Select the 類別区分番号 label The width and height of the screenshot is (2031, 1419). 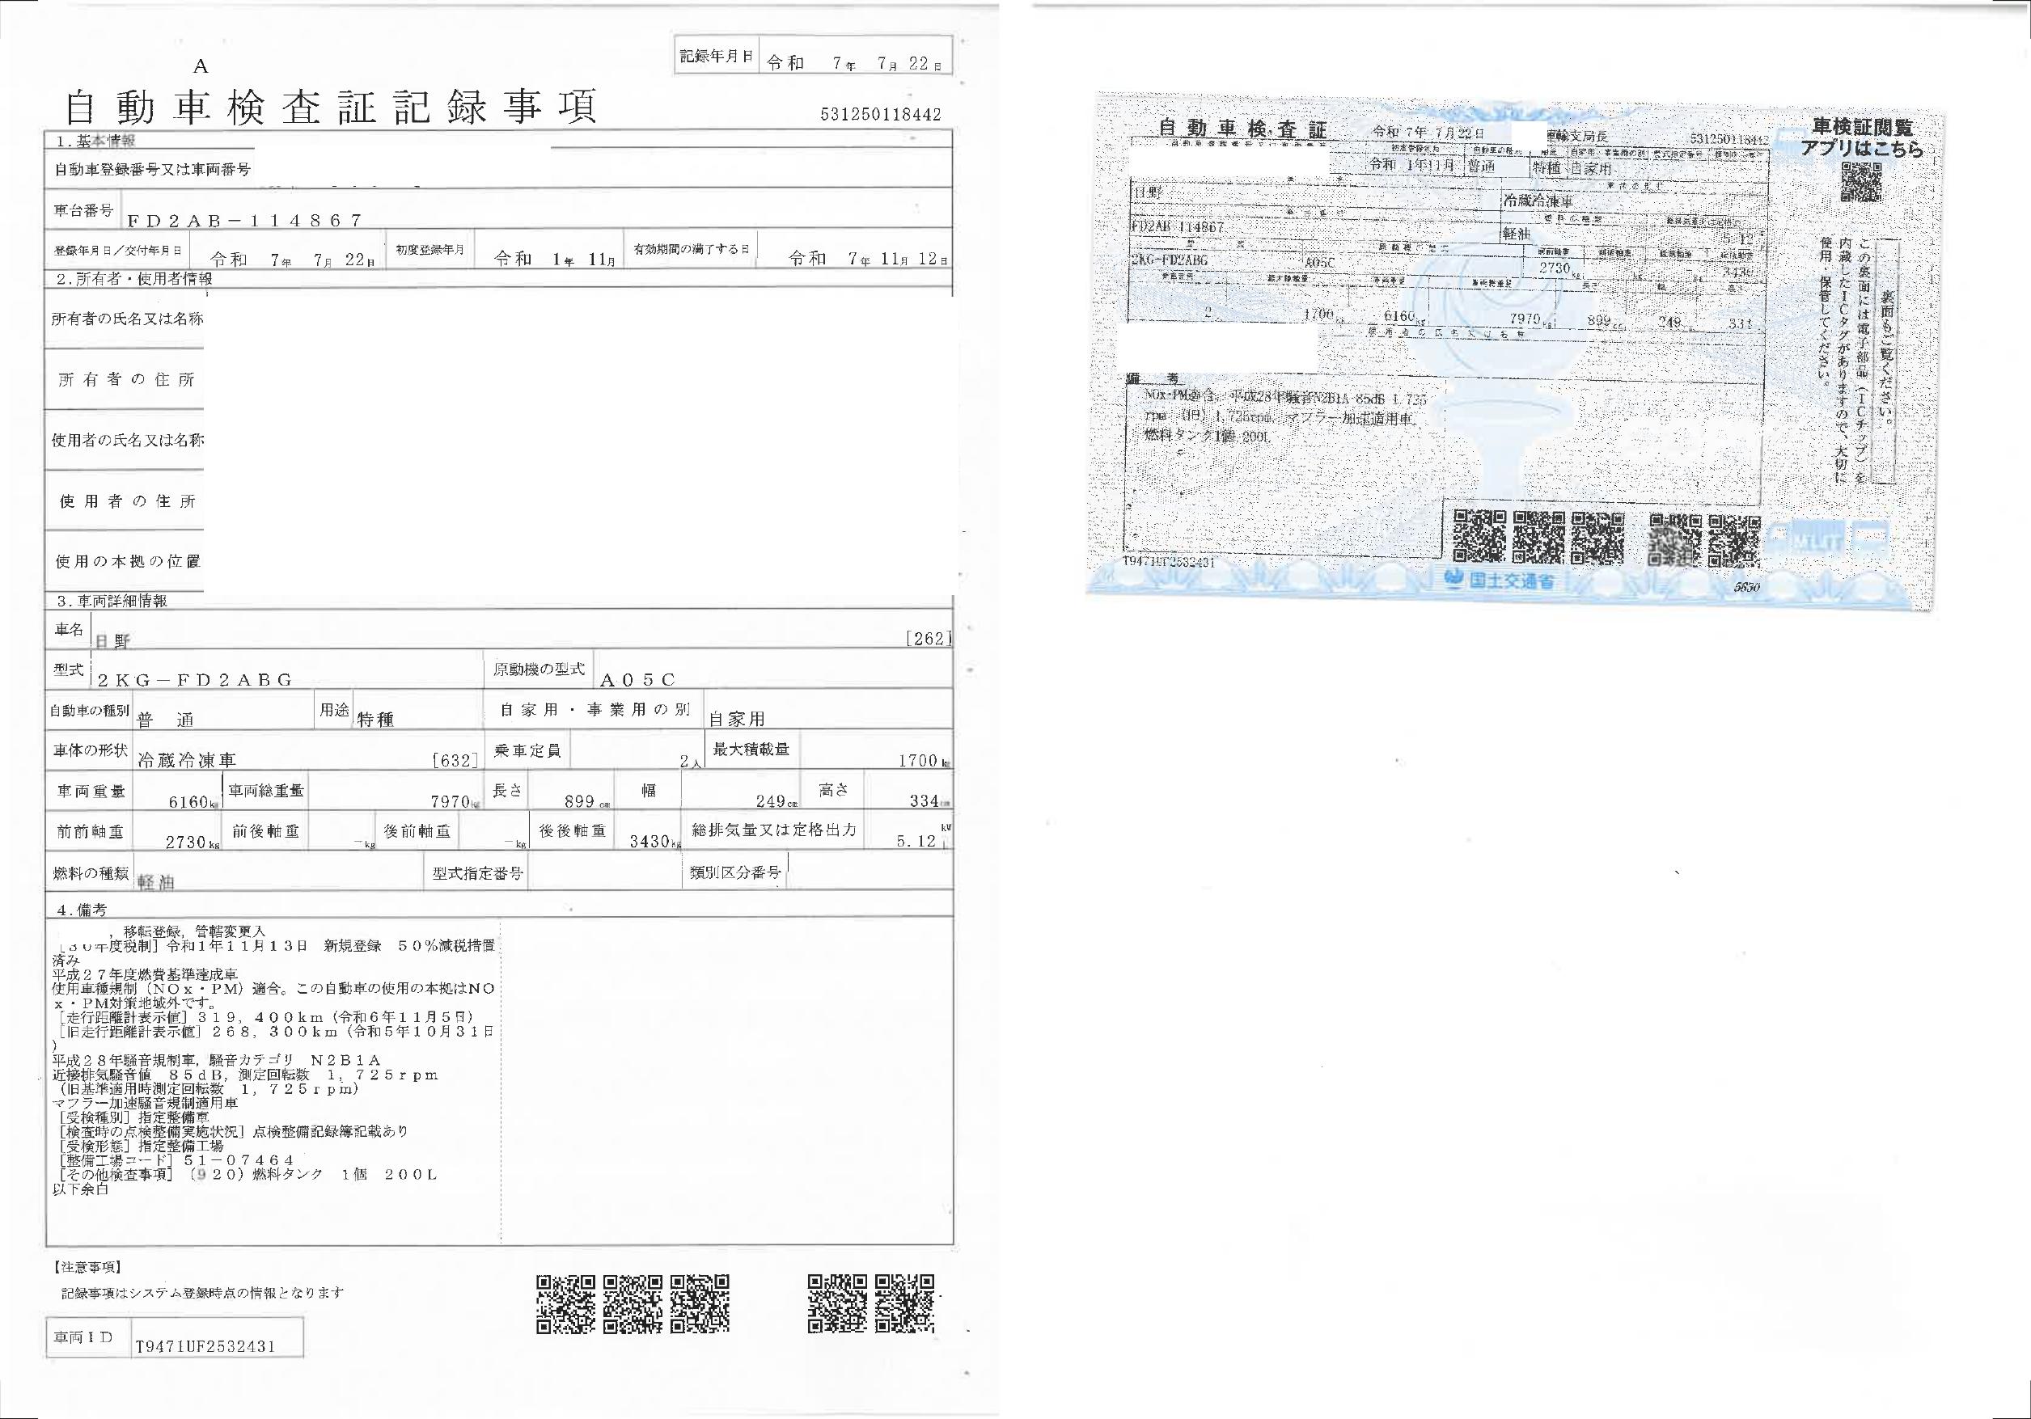pyautogui.click(x=736, y=872)
